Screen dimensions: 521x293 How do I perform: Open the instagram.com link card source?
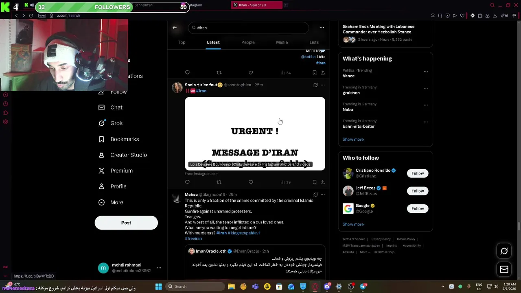201,174
